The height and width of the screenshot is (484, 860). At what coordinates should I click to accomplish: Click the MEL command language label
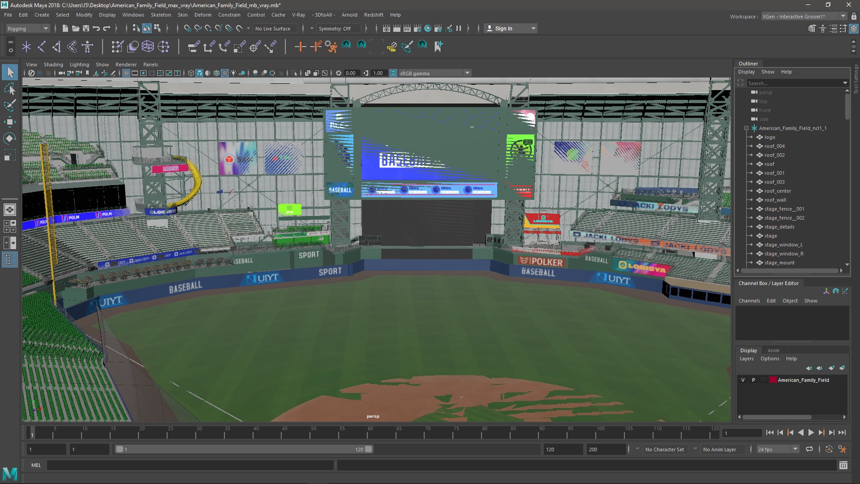[x=36, y=465]
